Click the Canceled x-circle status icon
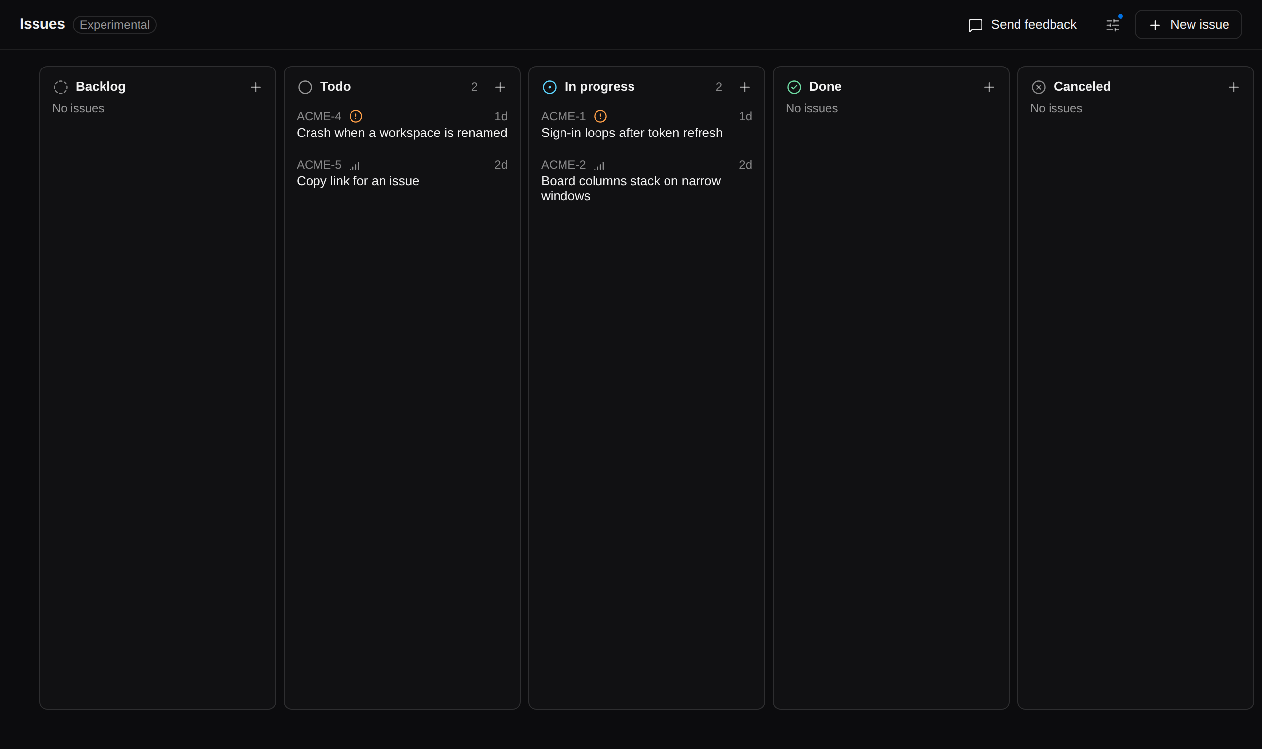Viewport: 1262px width, 749px height. pyautogui.click(x=1038, y=87)
